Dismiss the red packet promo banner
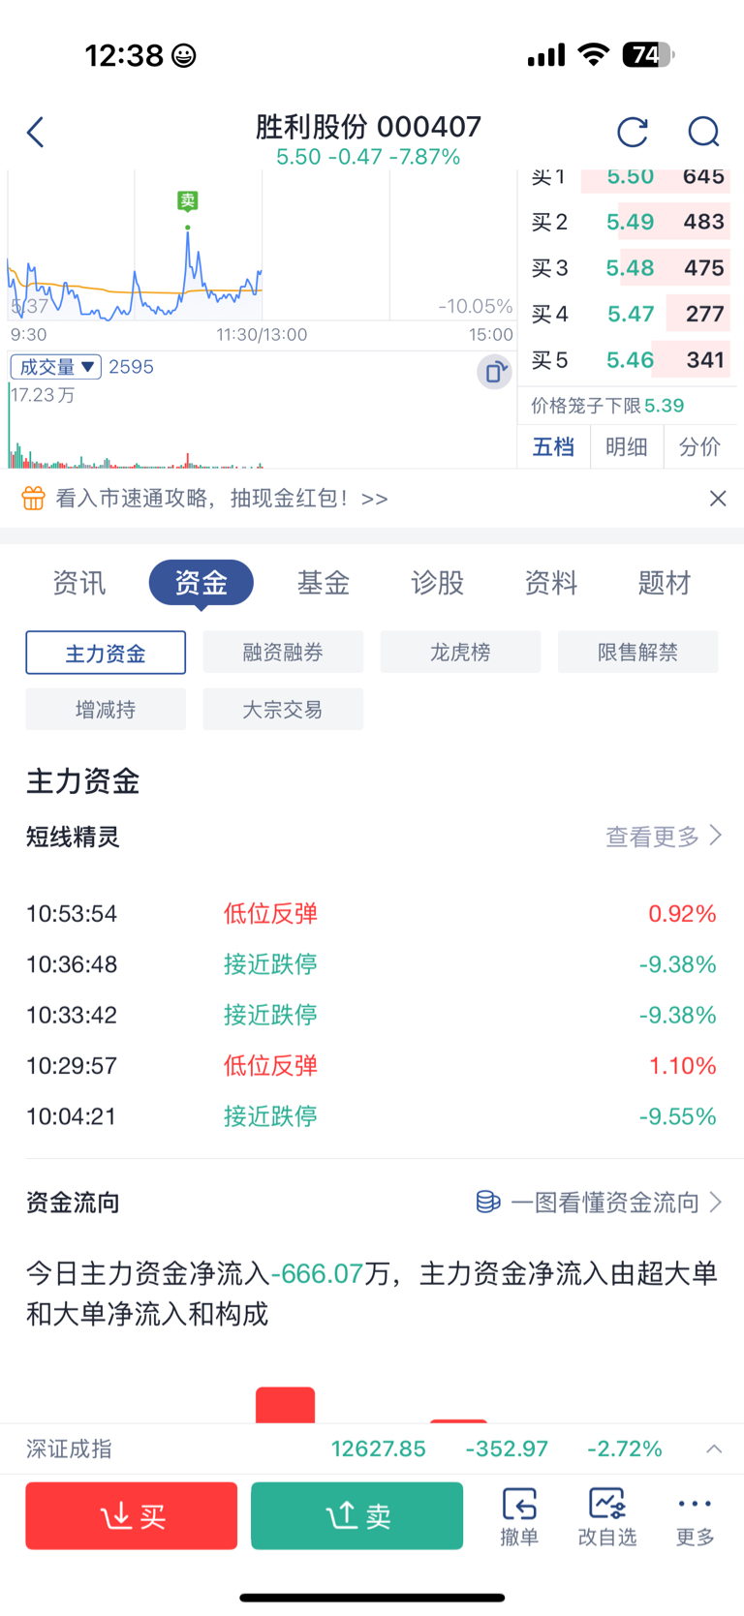Viewport: 744px width, 1616px height. [718, 499]
